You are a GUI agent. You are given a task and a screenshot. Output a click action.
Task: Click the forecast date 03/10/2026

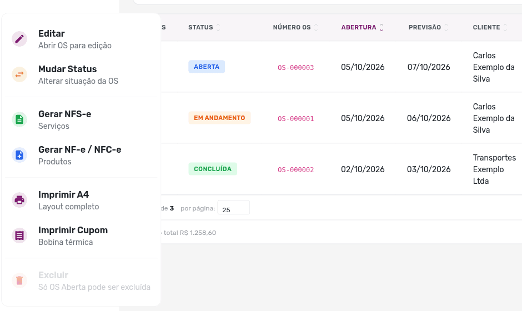click(429, 169)
